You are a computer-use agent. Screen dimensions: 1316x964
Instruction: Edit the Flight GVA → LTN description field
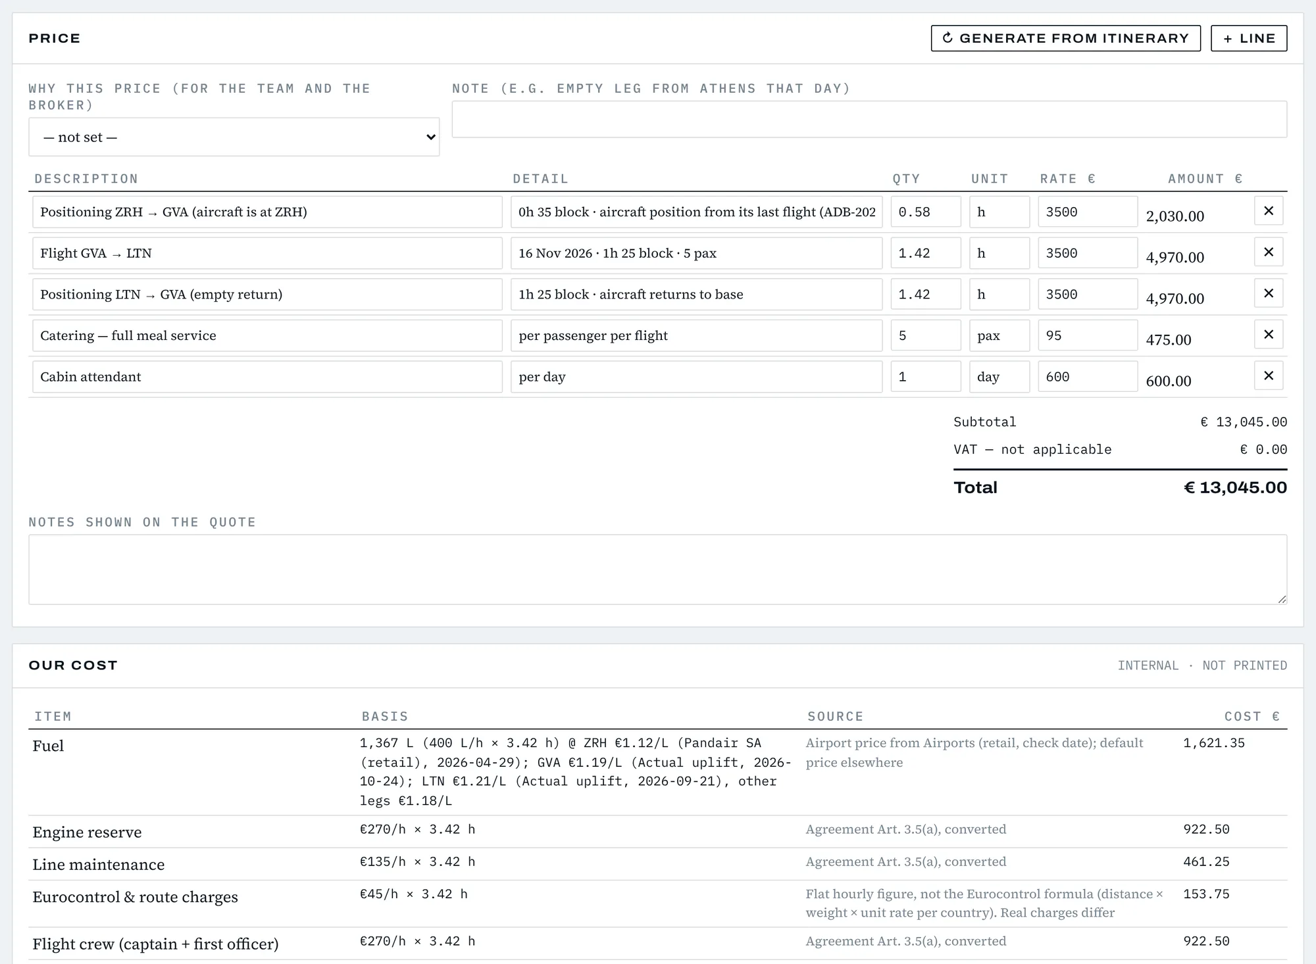[x=267, y=253]
